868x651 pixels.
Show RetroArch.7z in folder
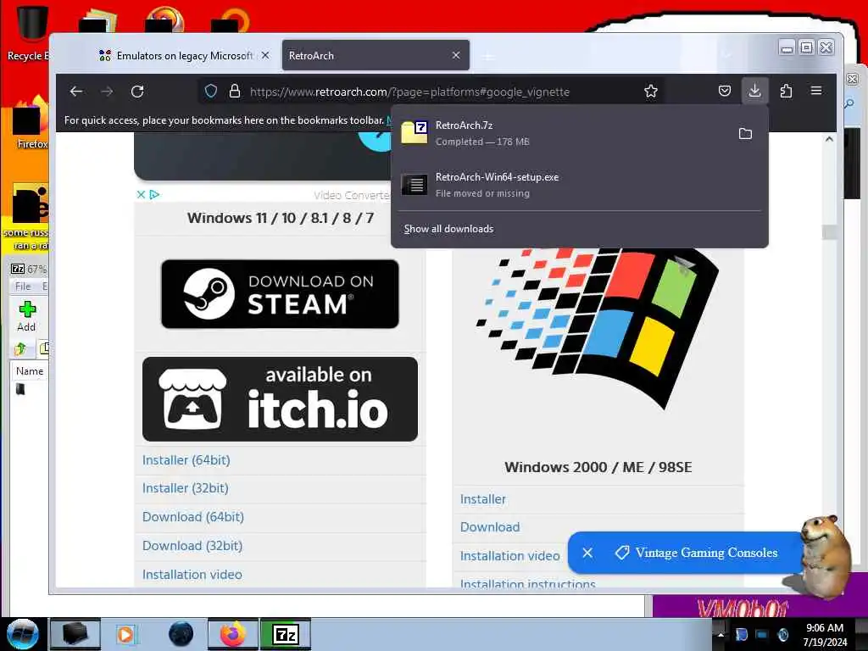(x=746, y=133)
